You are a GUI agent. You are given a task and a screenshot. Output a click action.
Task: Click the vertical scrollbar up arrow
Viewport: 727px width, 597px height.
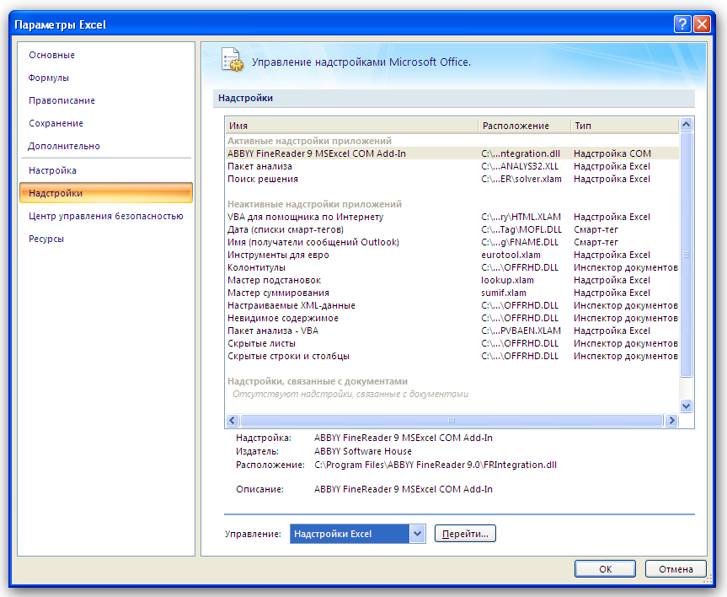[687, 125]
